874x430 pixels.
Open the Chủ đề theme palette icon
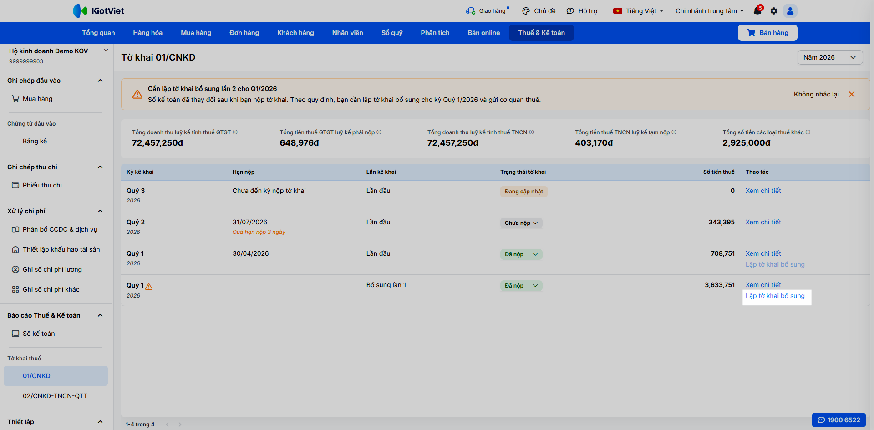coord(526,11)
